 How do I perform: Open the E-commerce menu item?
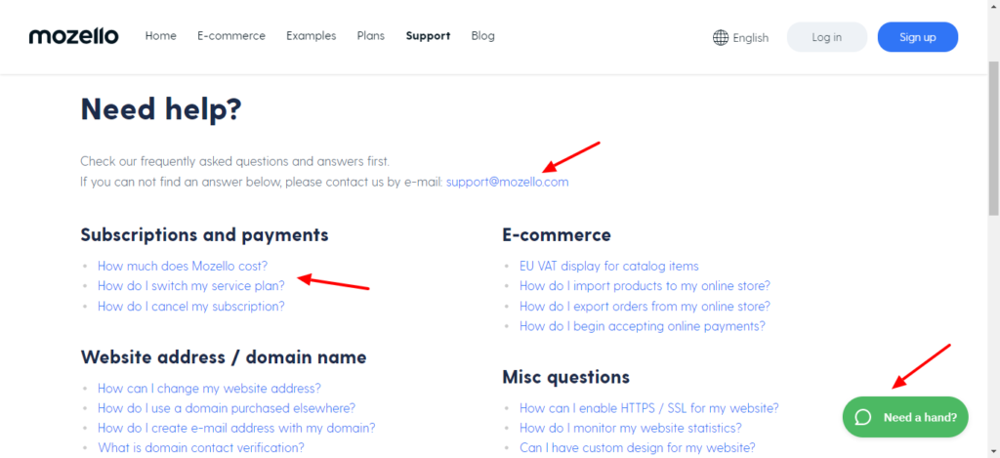pyautogui.click(x=230, y=36)
